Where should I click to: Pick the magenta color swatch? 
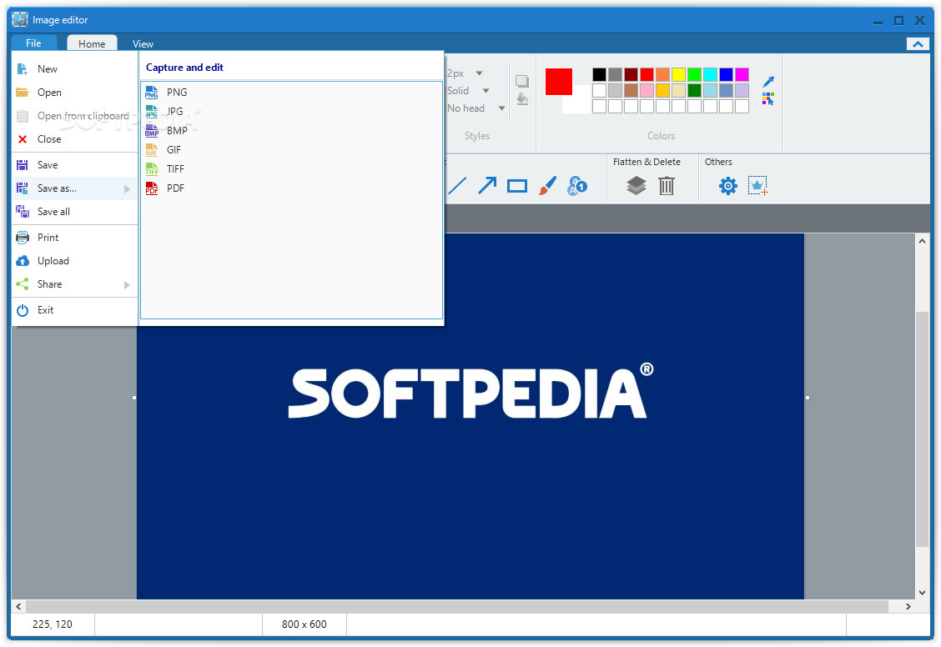(x=742, y=74)
